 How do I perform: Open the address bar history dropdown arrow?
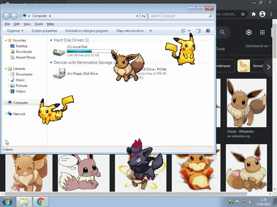click(137, 16)
